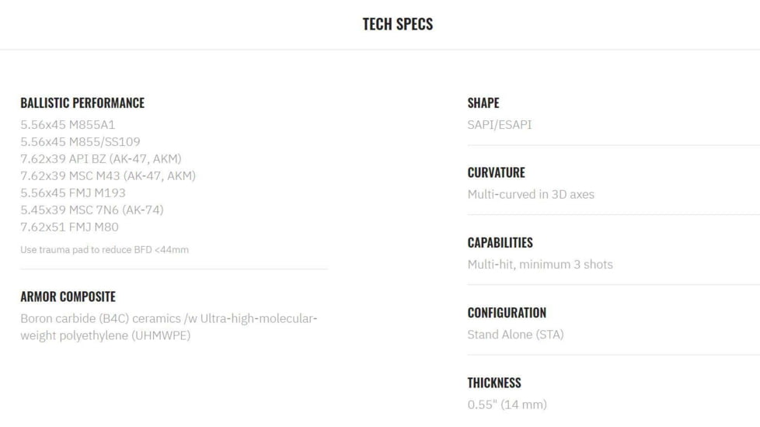The width and height of the screenshot is (760, 427).
Task: Click the SAPI/ESAPI value
Action: click(500, 124)
